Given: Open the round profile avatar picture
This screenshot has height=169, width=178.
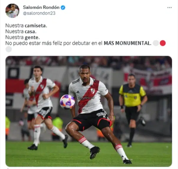Looking at the screenshot, I should (x=12, y=11).
